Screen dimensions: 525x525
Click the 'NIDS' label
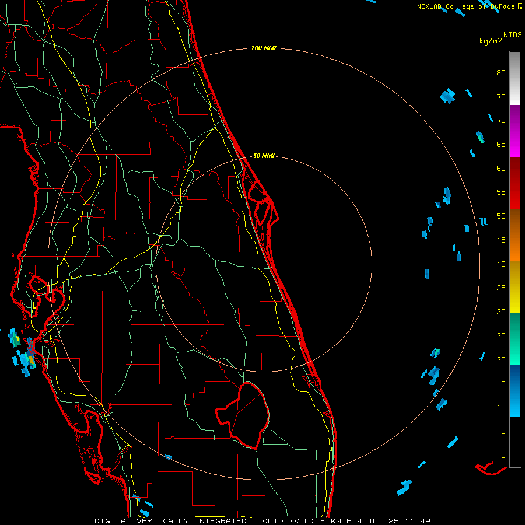(513, 35)
